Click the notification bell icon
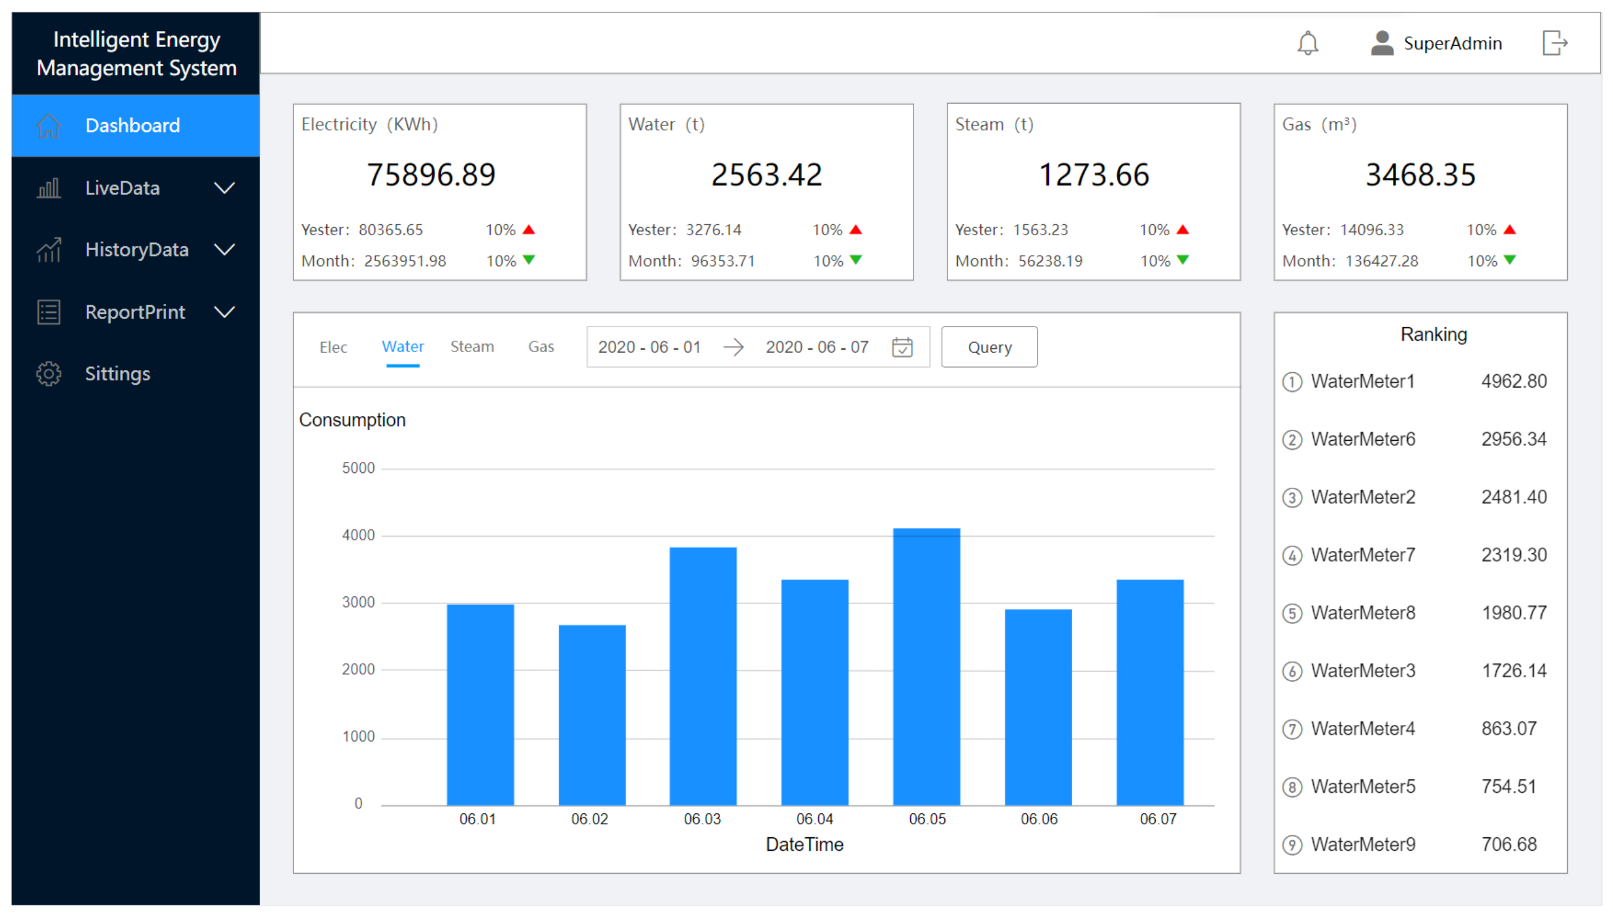 click(1307, 44)
